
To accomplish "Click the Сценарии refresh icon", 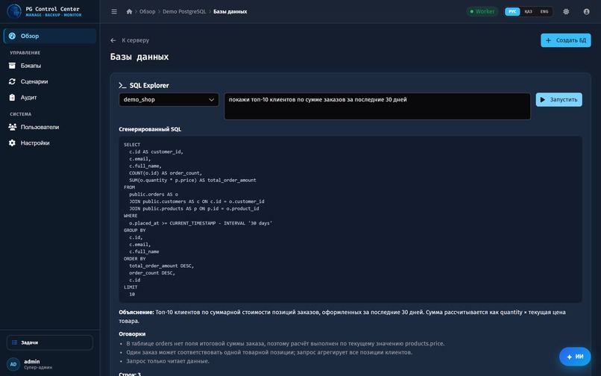I will tap(12, 81).
